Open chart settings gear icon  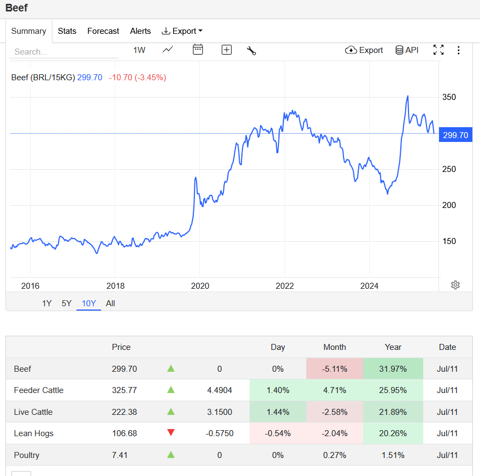click(455, 285)
